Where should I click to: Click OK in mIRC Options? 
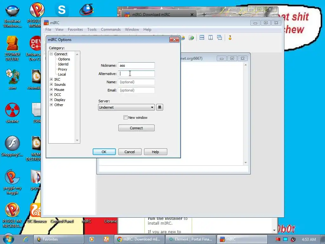[104, 152]
